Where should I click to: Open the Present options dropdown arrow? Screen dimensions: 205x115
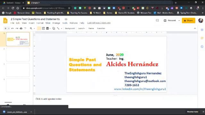(x=179, y=20)
